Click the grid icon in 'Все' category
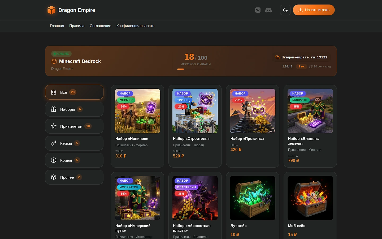 point(54,92)
